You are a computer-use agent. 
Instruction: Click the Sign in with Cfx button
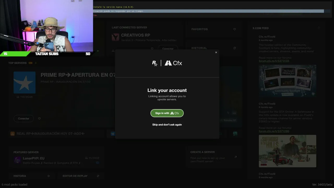[x=167, y=113]
